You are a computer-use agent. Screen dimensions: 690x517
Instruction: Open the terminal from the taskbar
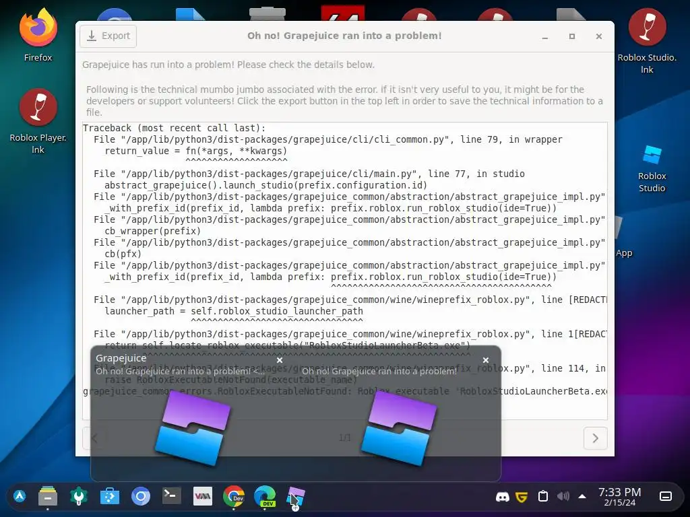[172, 496]
